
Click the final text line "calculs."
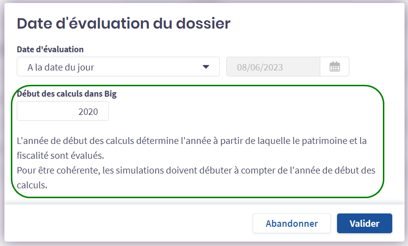pyautogui.click(x=34, y=186)
